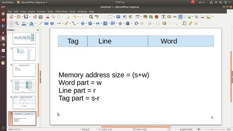The image size is (233, 131).
Task: Toggle the Shadow icon
Action: pyautogui.click(x=164, y=23)
